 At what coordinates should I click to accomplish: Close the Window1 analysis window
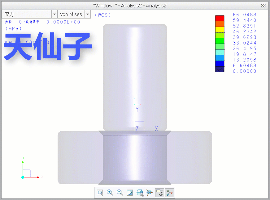263,6
